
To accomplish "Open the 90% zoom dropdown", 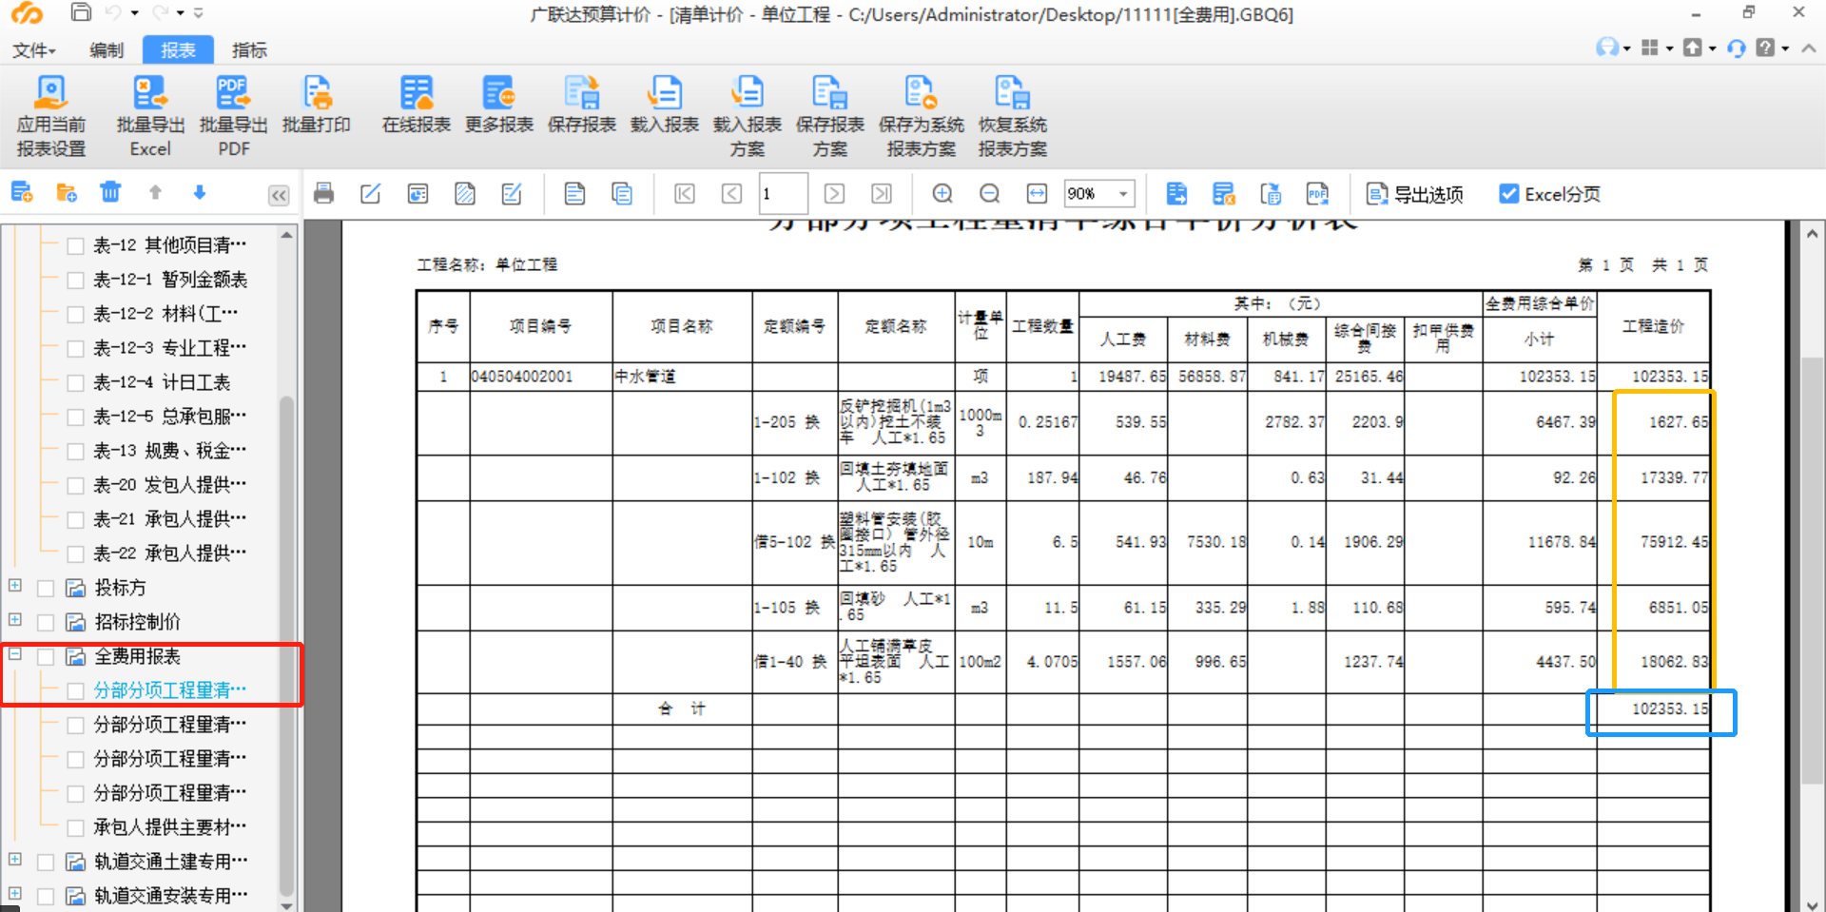I will tap(1123, 194).
